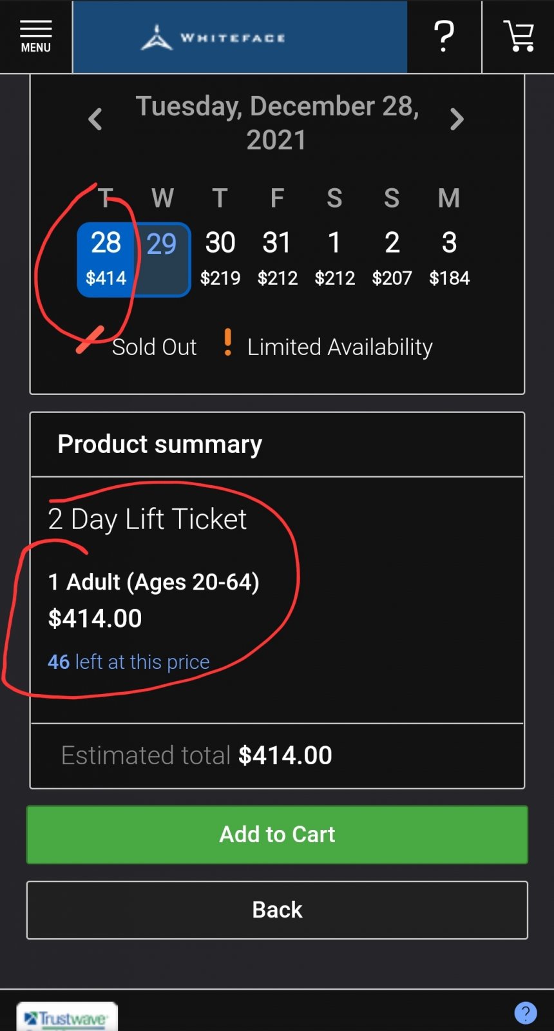Click the orange Limited Availability indicator
The image size is (554, 1031).
pyautogui.click(x=227, y=343)
